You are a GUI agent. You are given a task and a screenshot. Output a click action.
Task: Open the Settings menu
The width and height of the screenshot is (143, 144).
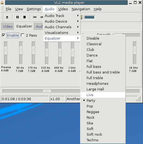[34, 9]
